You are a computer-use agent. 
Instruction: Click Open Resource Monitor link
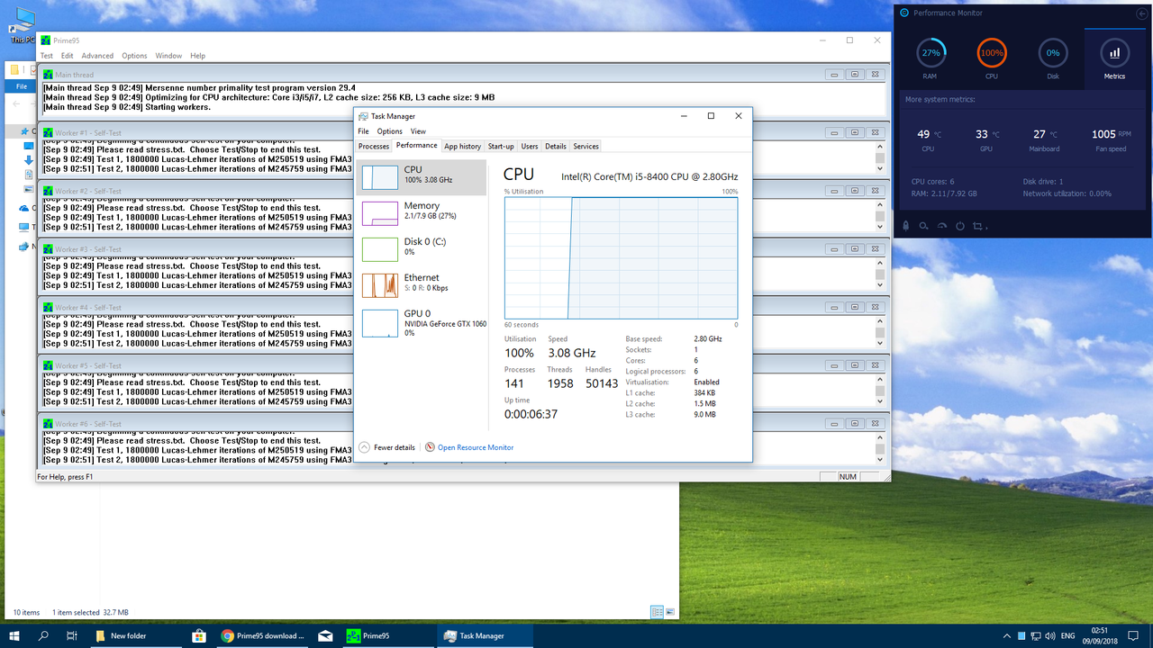coord(476,447)
